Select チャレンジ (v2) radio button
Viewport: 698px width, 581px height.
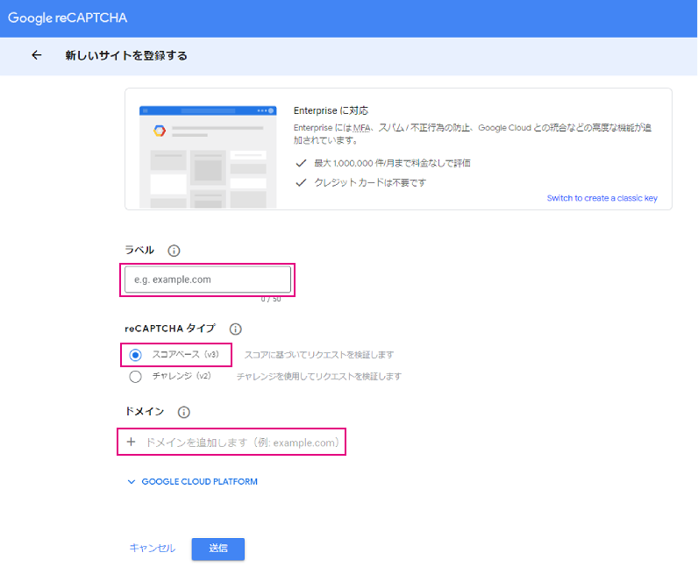click(x=135, y=376)
